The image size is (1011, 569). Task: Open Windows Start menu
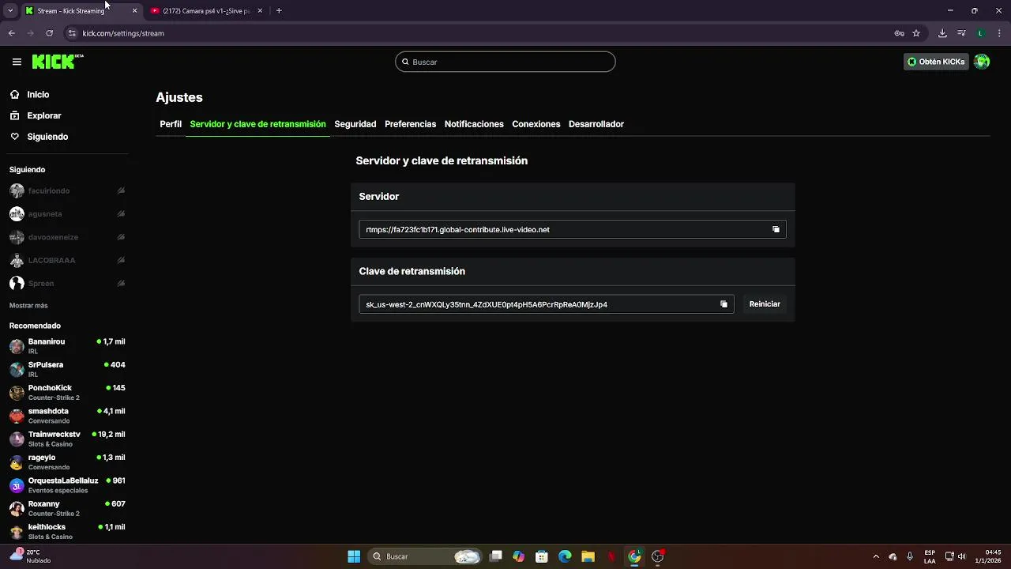[354, 556]
